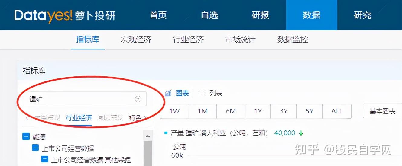This screenshot has width=402, height=166.
Task: Click the blue series color marker in legend
Action: (166, 133)
